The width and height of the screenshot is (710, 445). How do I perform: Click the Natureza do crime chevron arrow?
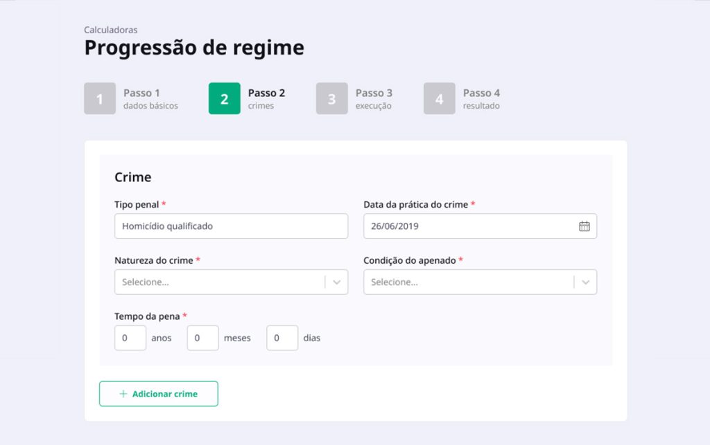coord(337,282)
